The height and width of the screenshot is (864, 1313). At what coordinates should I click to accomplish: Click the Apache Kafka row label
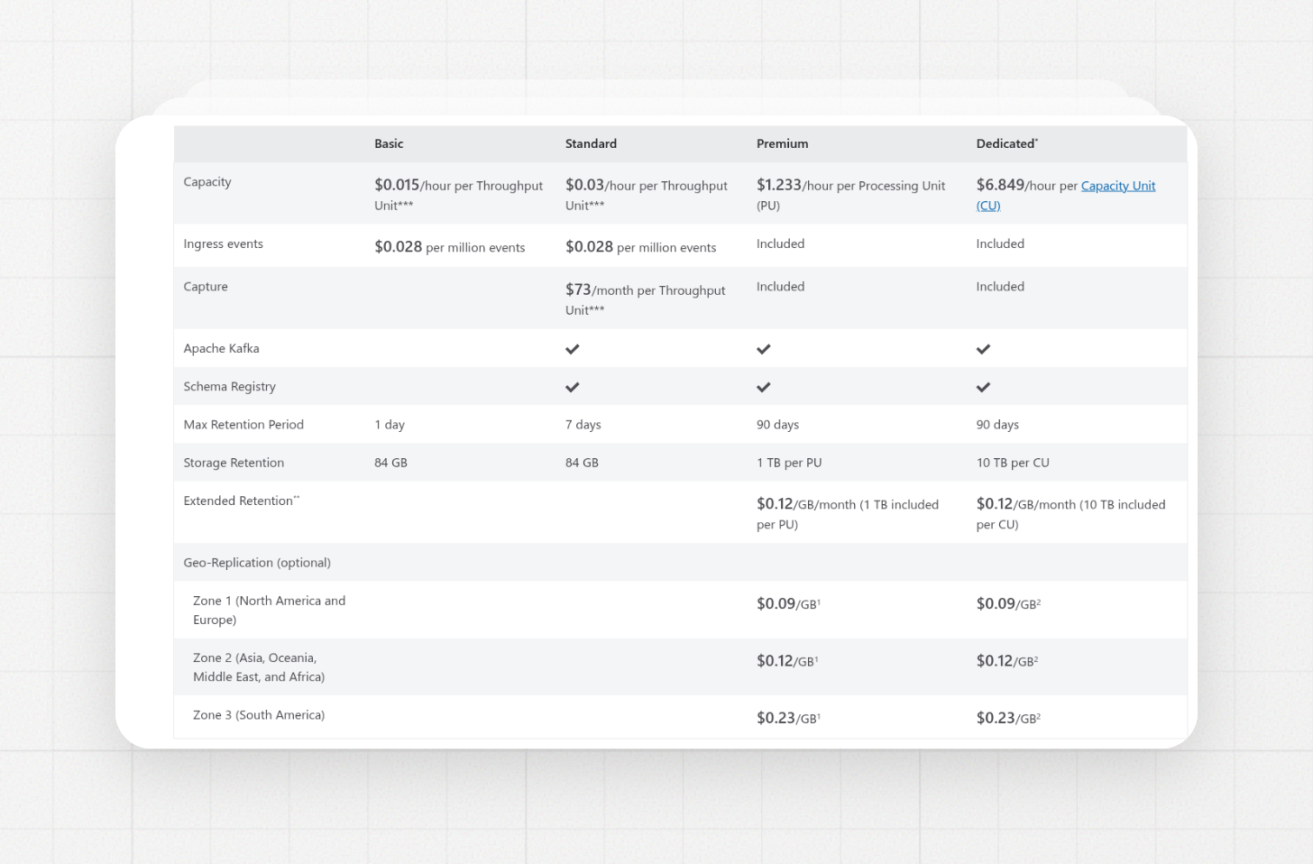[221, 348]
